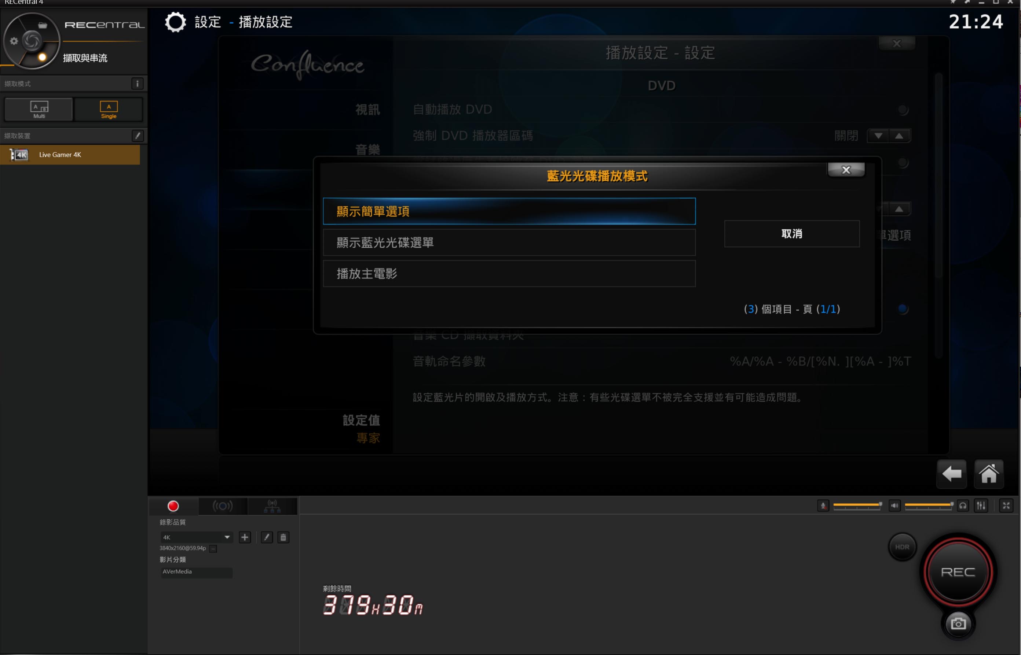The width and height of the screenshot is (1021, 655).
Task: Click the 取消 button
Action: click(x=792, y=233)
